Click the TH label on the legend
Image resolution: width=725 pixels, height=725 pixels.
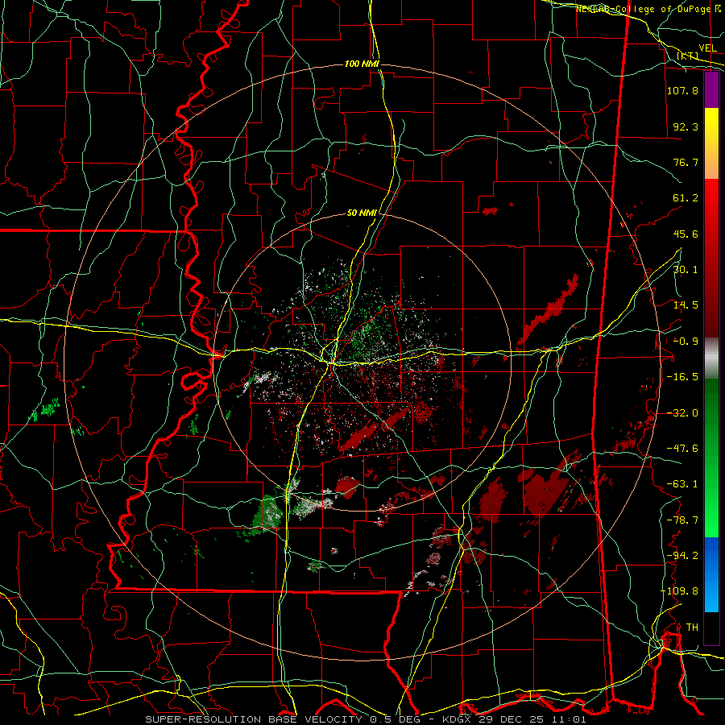692,628
